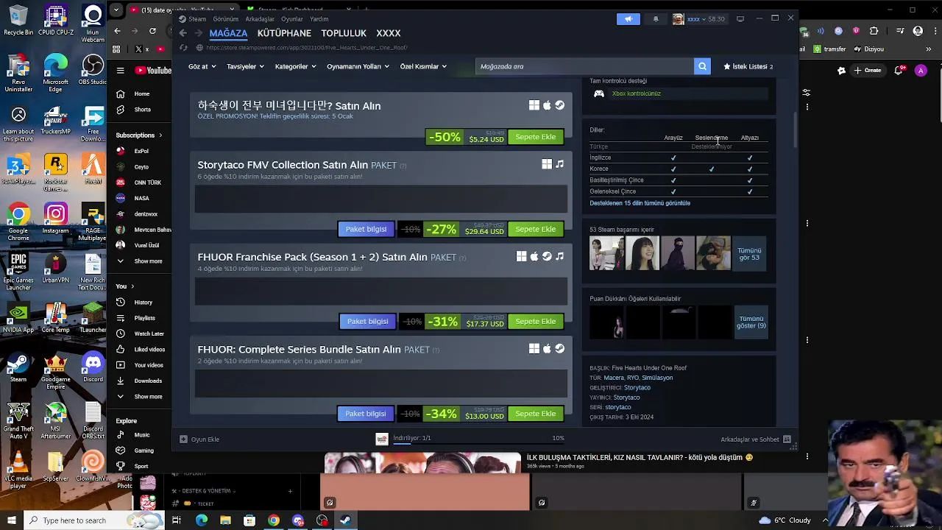Screen dimensions: 942x530
Task: Open YouTube Watch Later list
Action: 148,333
